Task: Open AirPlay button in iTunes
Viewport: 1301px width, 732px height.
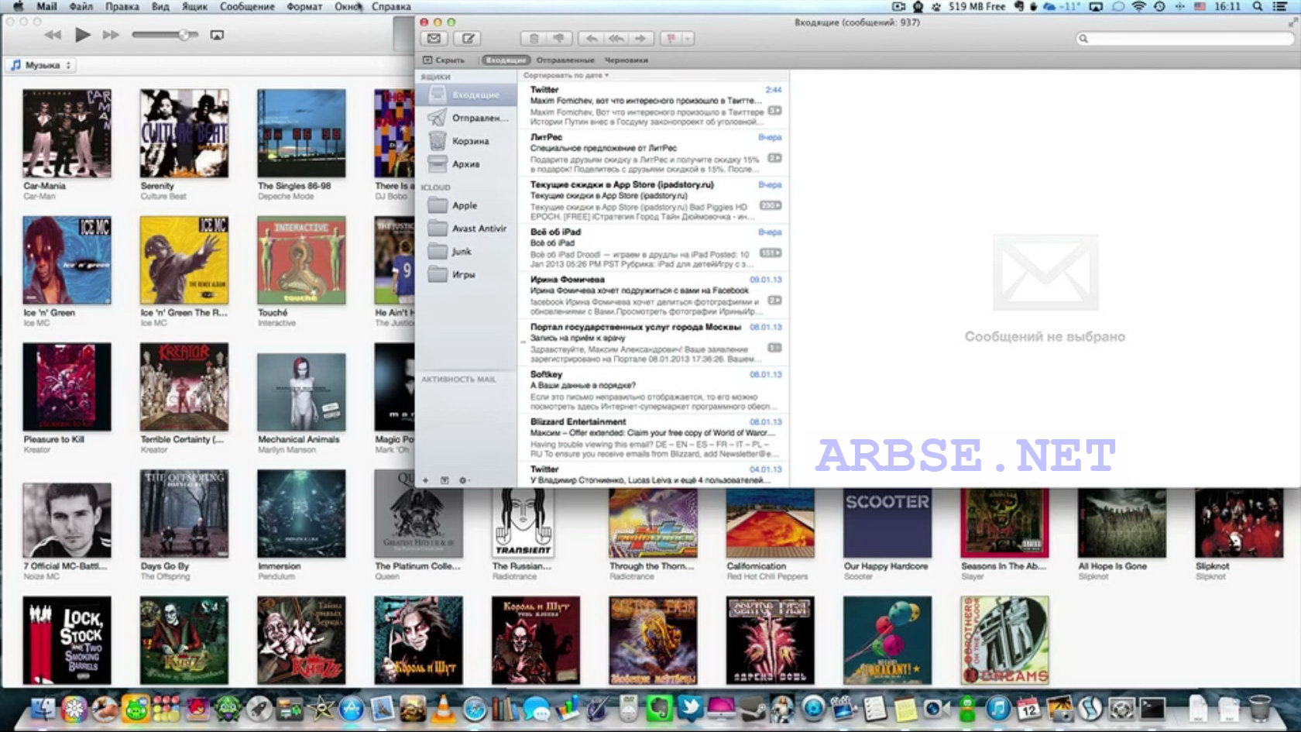Action: coord(217,35)
